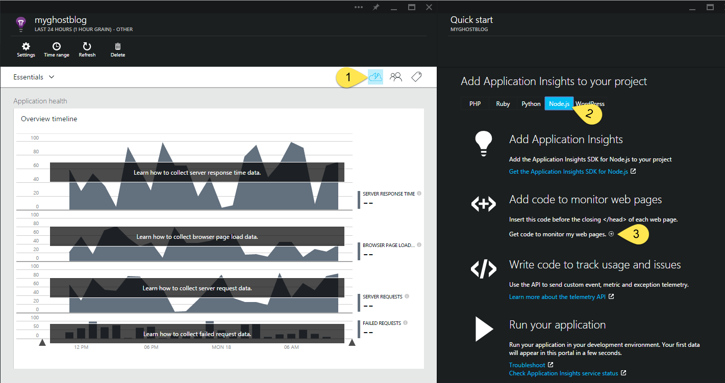Open the Quick start cloud icon
The width and height of the screenshot is (725, 383).
coord(375,77)
